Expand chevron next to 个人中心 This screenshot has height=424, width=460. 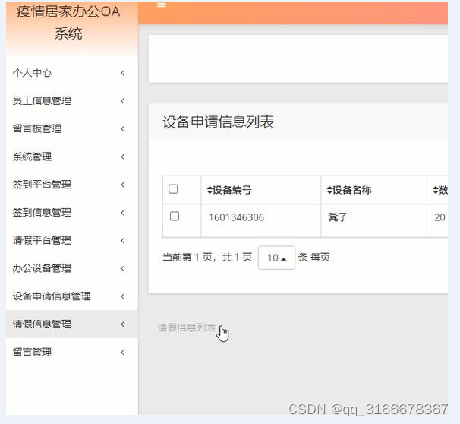click(x=123, y=73)
